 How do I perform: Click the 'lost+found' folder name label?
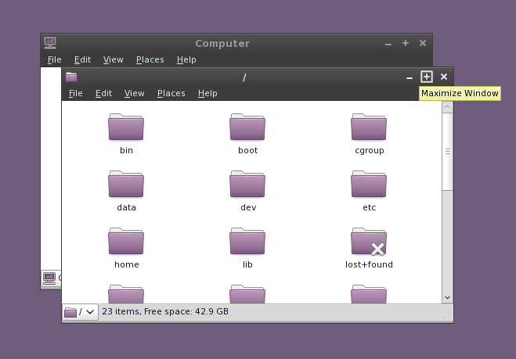[369, 265]
